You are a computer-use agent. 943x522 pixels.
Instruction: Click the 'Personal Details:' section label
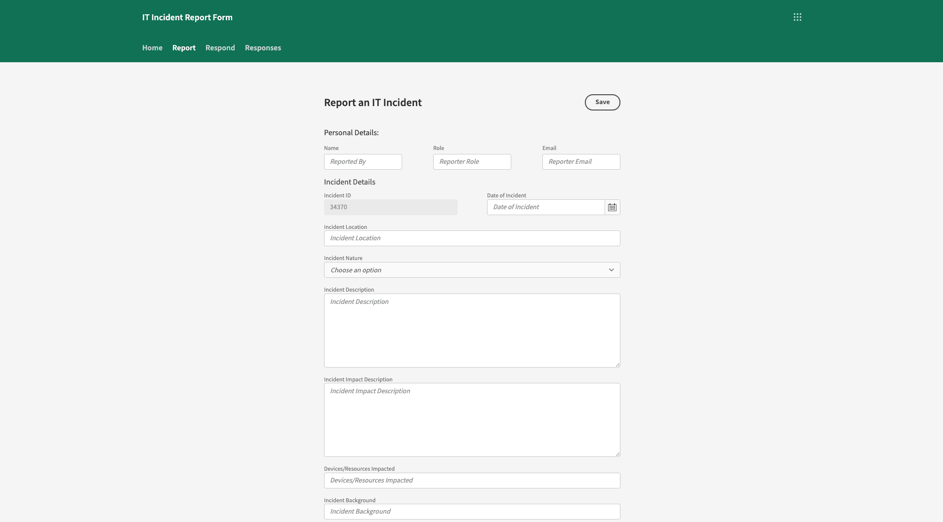(351, 133)
